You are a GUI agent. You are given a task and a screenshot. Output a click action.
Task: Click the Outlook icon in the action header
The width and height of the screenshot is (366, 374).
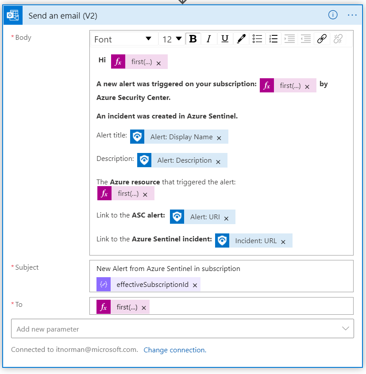(x=13, y=15)
